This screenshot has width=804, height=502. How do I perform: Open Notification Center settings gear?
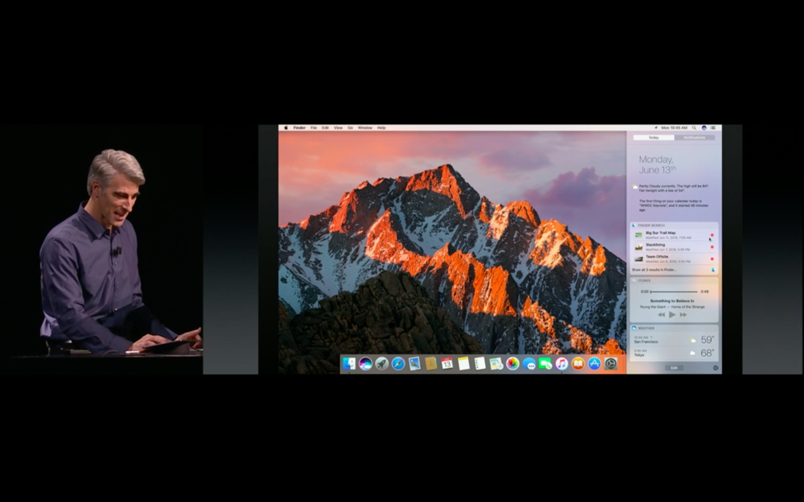coord(716,368)
